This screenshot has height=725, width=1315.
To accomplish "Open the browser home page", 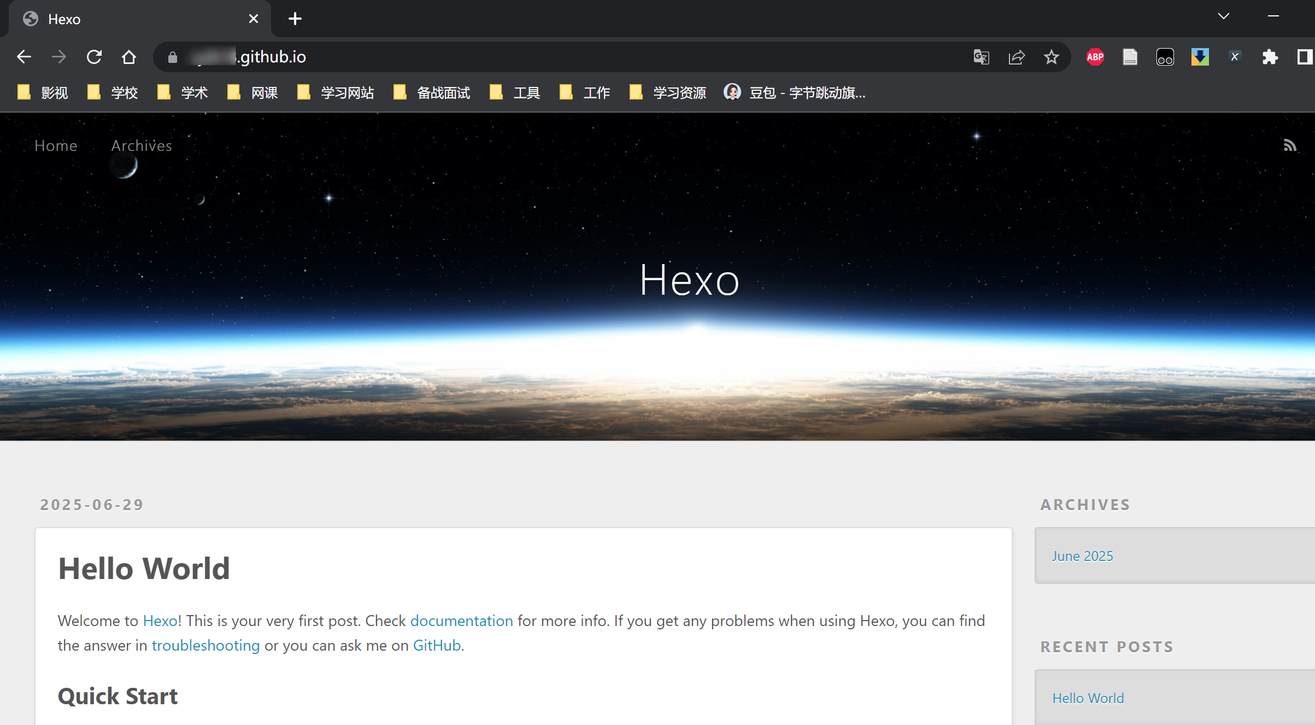I will [129, 57].
